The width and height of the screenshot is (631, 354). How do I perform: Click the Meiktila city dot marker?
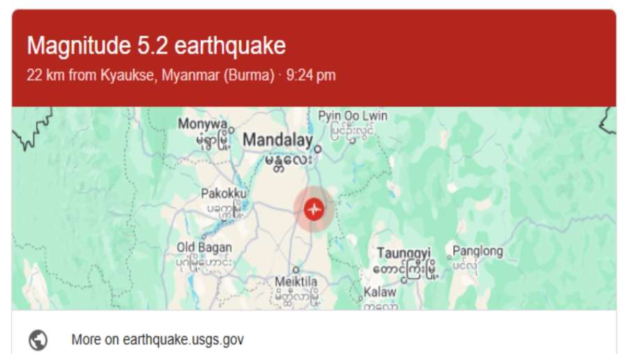point(296,269)
